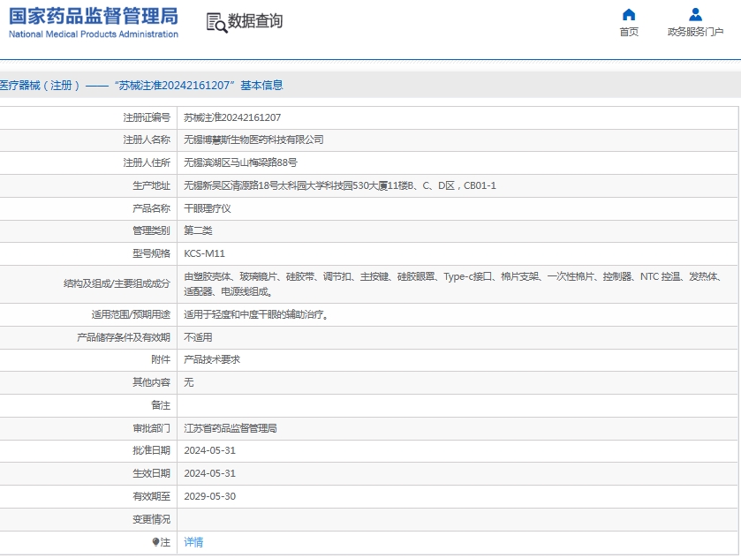Screen dimensions: 741x558
Task: Click the 注册证编号 label
Action: click(x=147, y=117)
